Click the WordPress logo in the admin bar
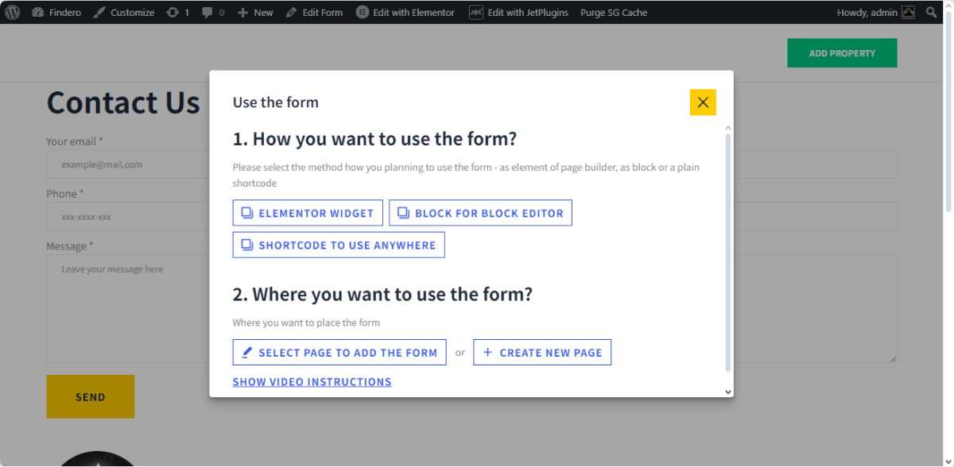 (x=11, y=12)
